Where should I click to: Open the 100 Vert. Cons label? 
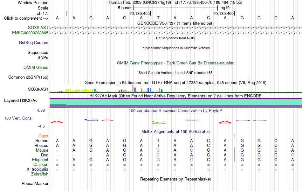point(18,118)
